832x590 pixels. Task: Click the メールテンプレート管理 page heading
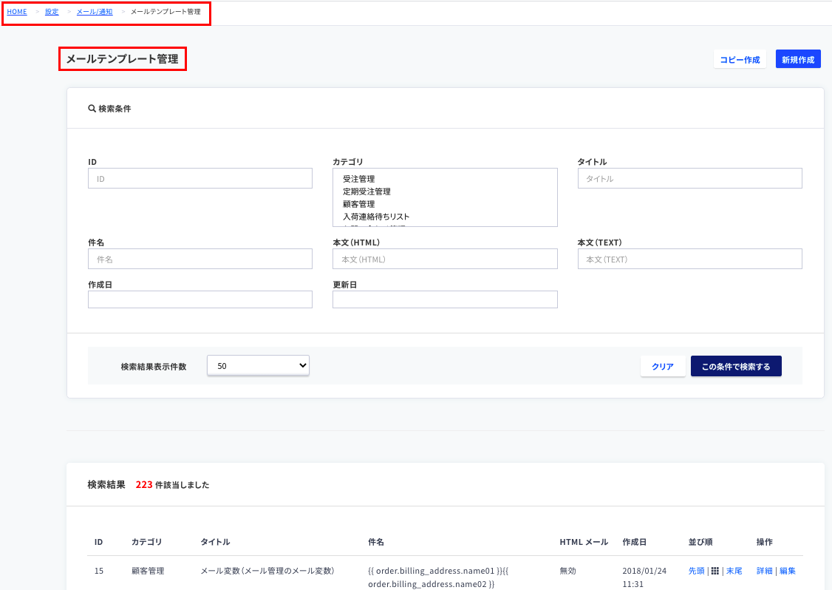pos(122,59)
